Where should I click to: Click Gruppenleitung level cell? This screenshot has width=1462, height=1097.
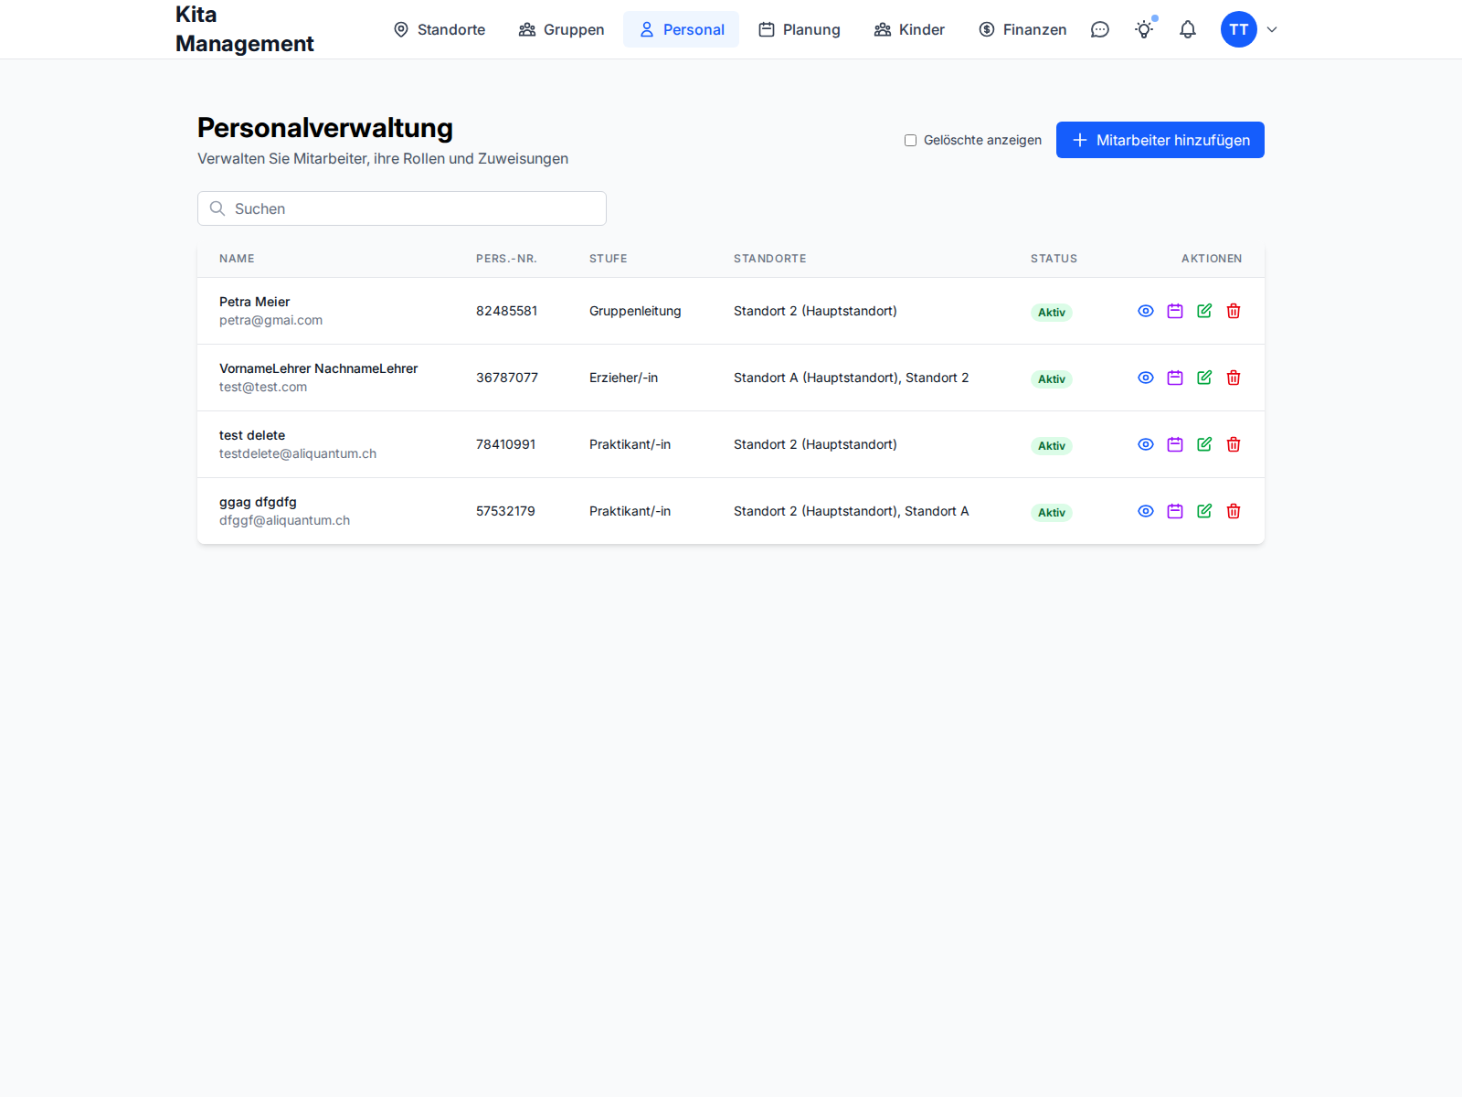[635, 311]
